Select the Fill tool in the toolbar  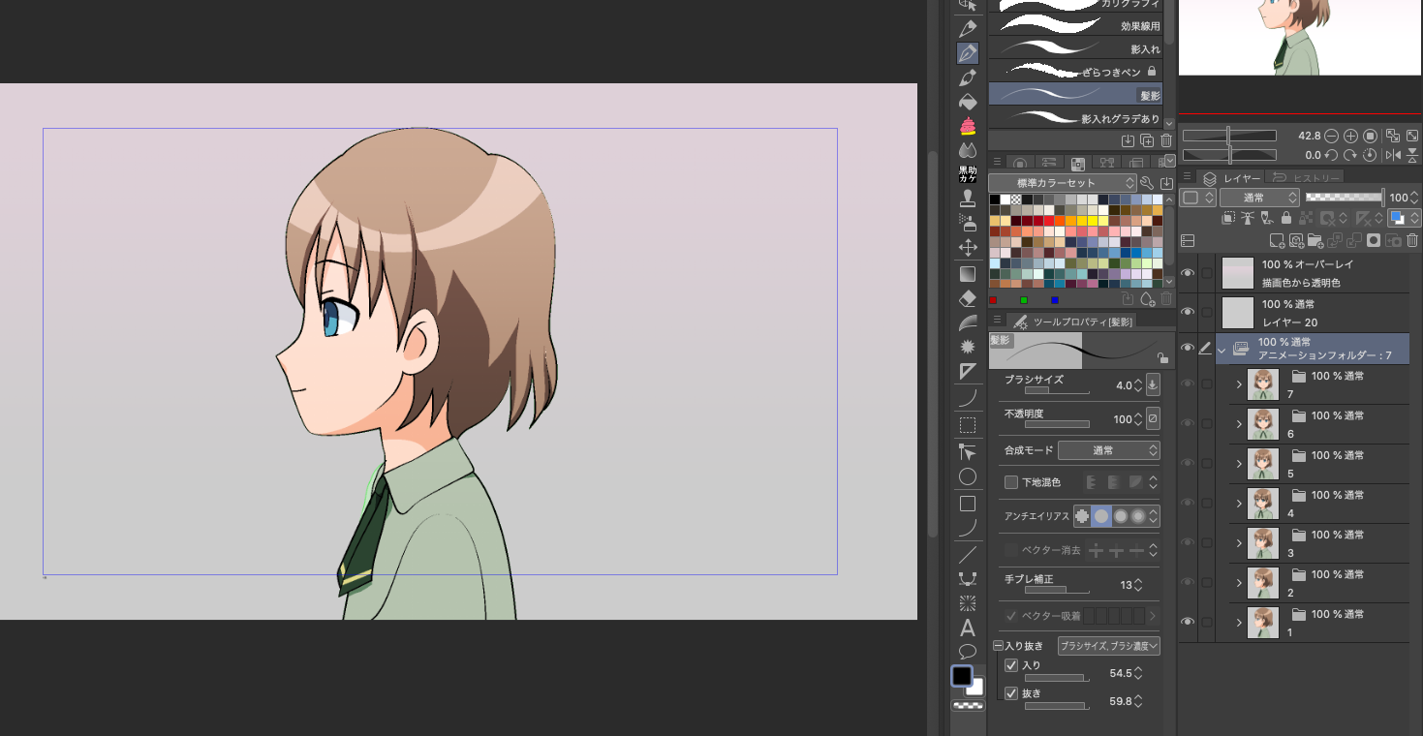[967, 101]
